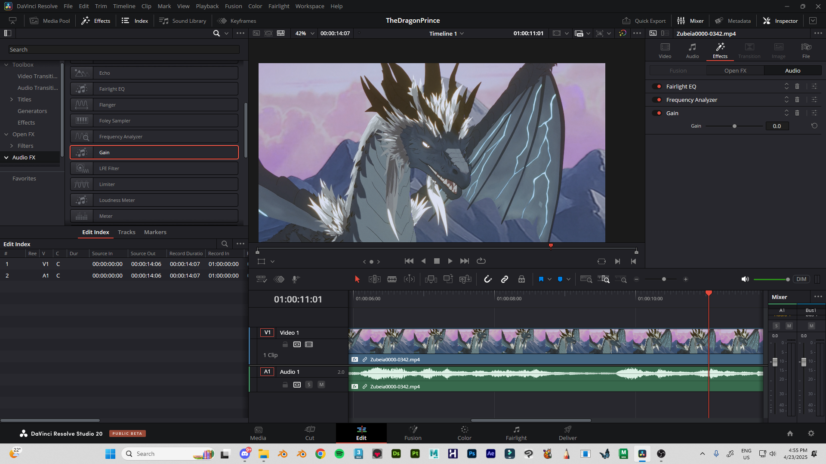Select the Limiter audio effect

tap(154, 184)
